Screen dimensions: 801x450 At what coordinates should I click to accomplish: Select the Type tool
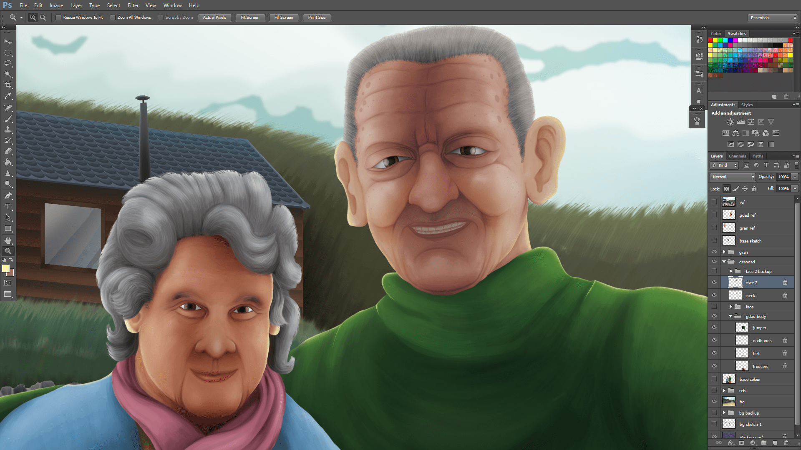[x=8, y=206]
